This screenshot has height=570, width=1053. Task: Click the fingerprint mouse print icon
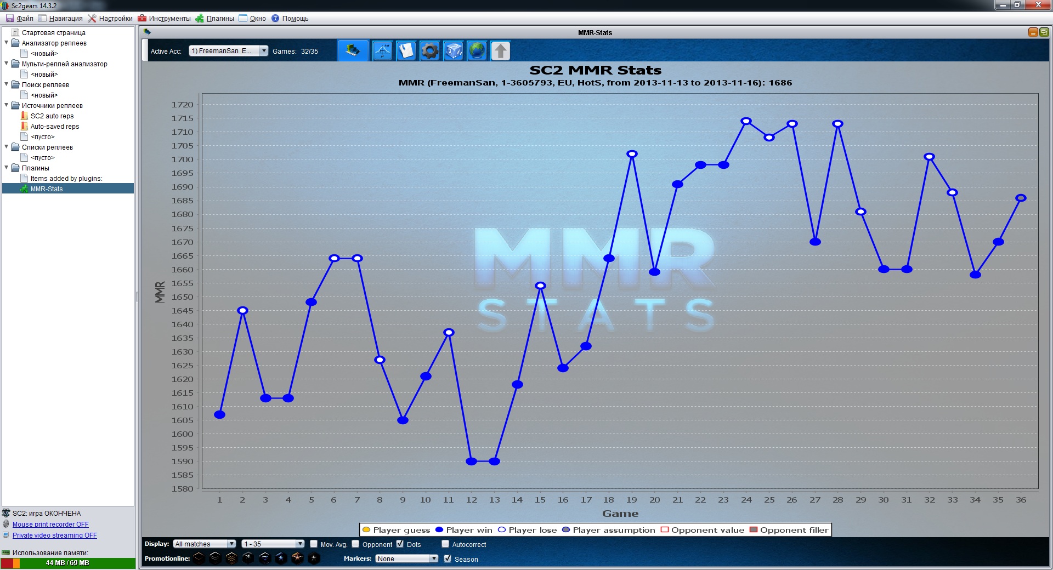click(x=6, y=524)
